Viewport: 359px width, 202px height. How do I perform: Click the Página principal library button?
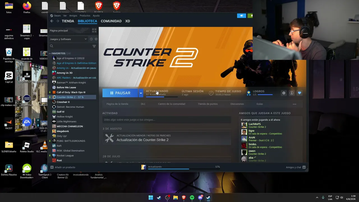click(x=69, y=30)
